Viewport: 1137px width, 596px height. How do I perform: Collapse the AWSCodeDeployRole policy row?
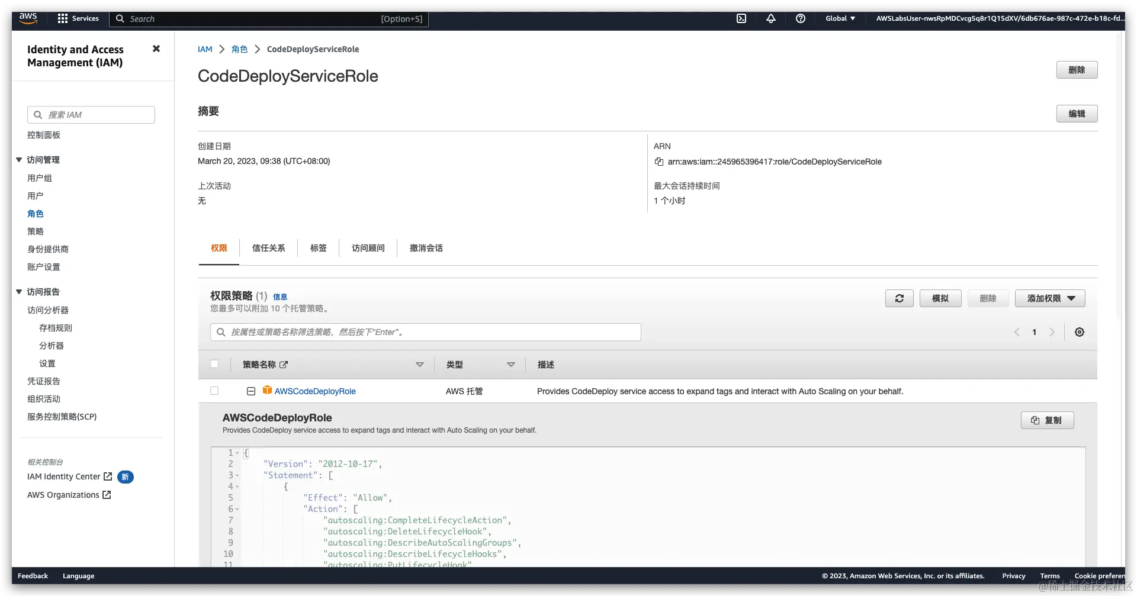pyautogui.click(x=251, y=391)
